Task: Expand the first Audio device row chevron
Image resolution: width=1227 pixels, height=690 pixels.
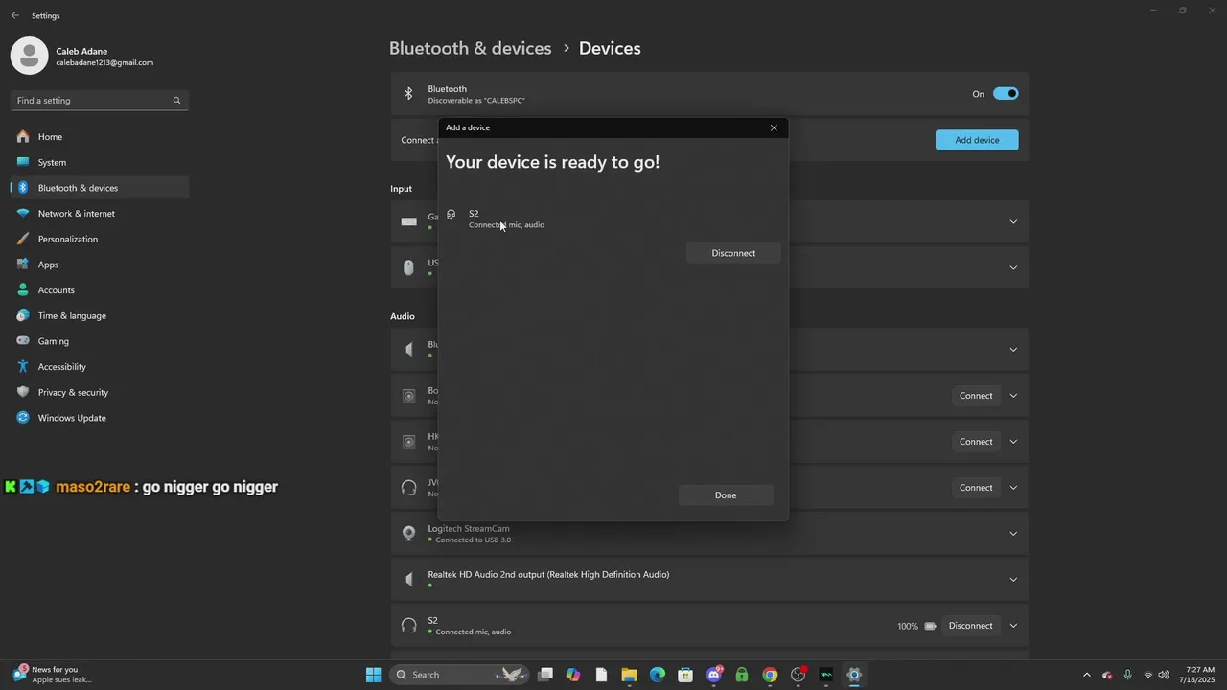Action: pyautogui.click(x=1013, y=349)
